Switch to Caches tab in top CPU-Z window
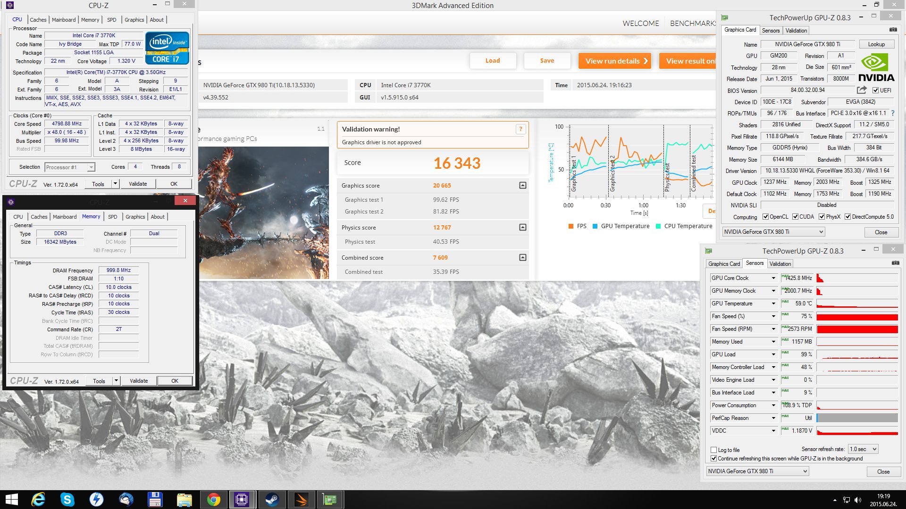Screen dimensions: 906x509 [38, 20]
